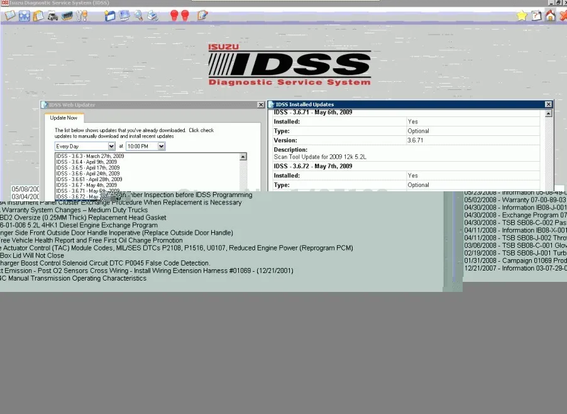The width and height of the screenshot is (567, 414).
Task: Open Warranty System Changes – Medium Duty Trucks
Action: (75, 210)
